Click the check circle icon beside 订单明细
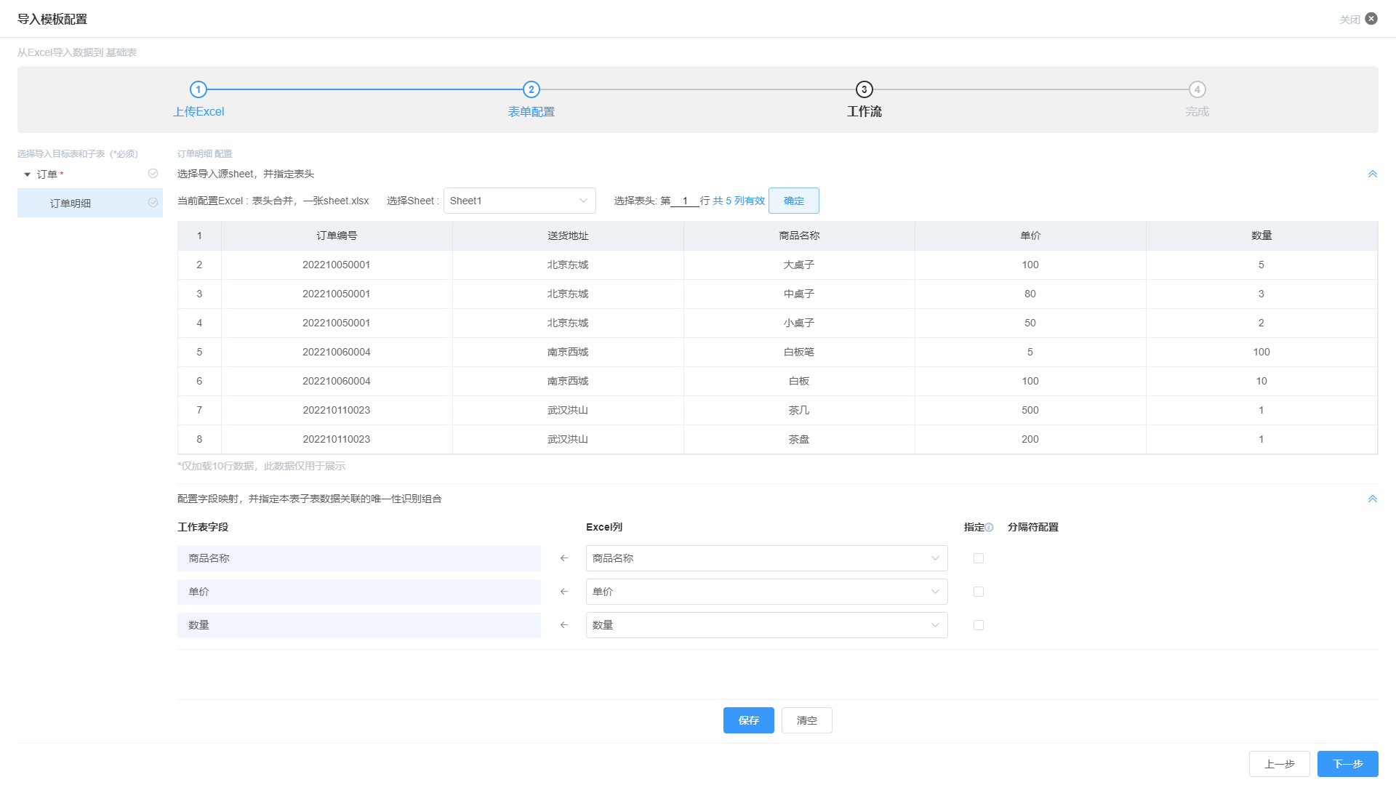1396x785 pixels. (153, 203)
